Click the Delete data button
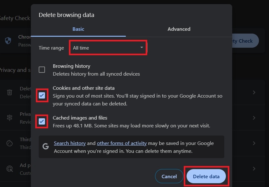Viewport: 269px width, 187px height. click(206, 176)
